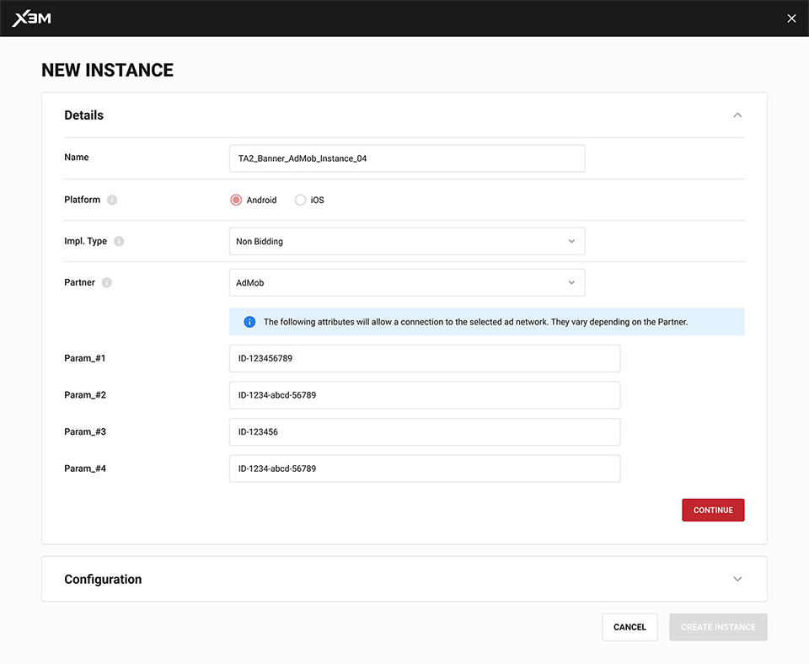809x664 pixels.
Task: Click the Platform info icon
Action: [x=112, y=200]
